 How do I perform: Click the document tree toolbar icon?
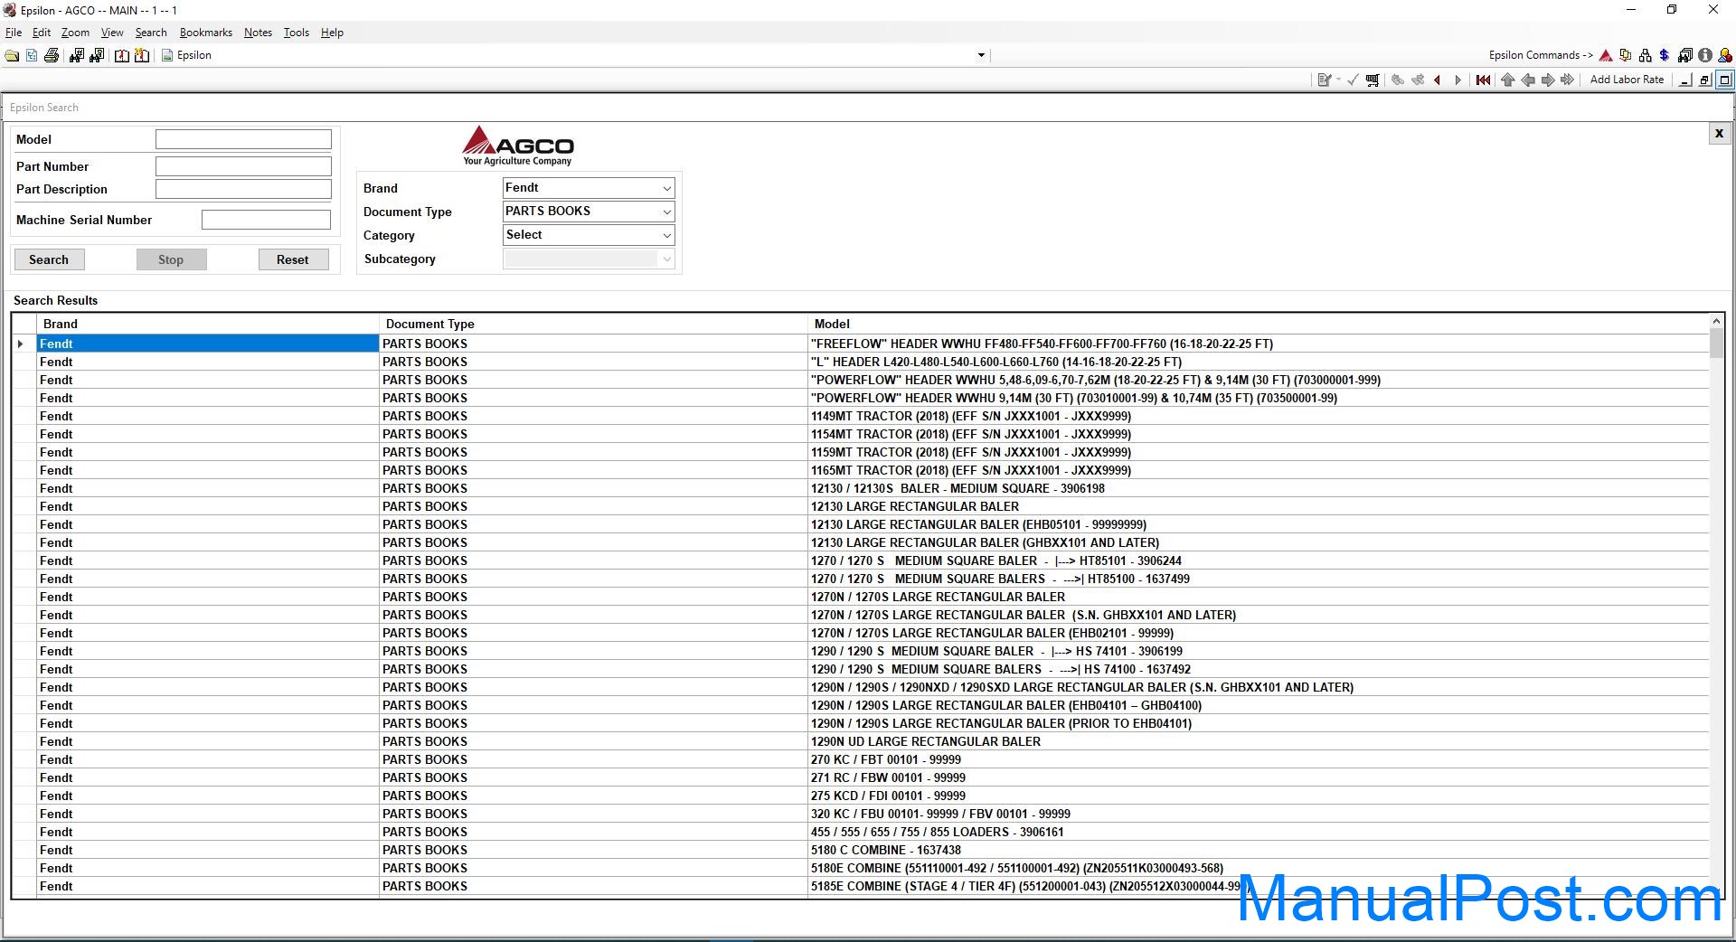click(32, 56)
